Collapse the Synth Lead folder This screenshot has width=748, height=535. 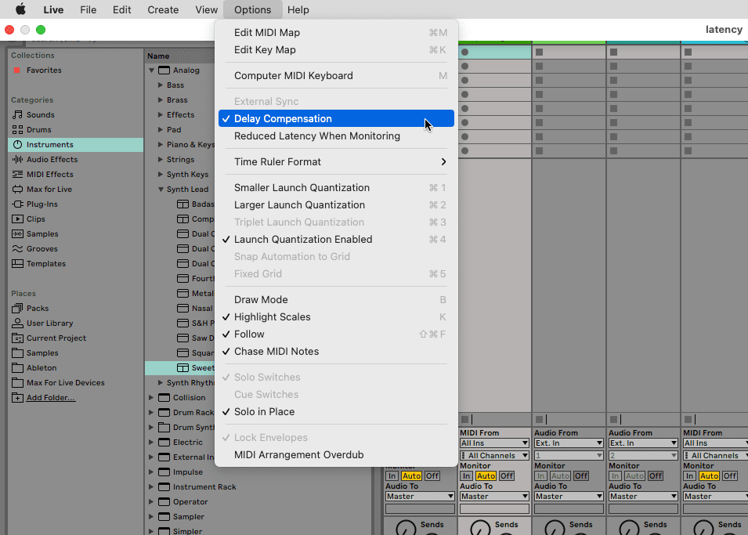(x=161, y=189)
